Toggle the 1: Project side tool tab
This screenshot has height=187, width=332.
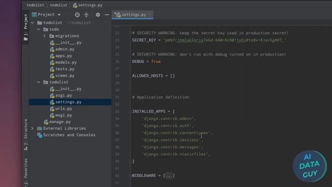(x=25, y=28)
